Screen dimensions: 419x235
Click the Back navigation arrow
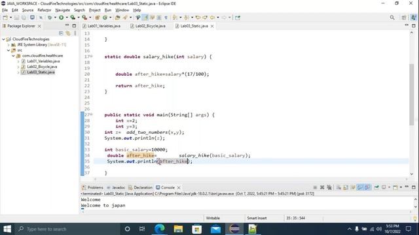[x=212, y=18]
